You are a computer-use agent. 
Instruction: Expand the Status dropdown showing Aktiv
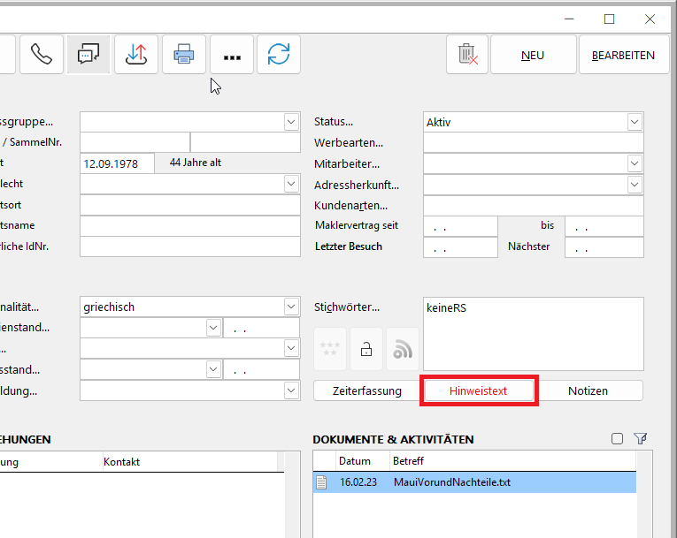(635, 122)
